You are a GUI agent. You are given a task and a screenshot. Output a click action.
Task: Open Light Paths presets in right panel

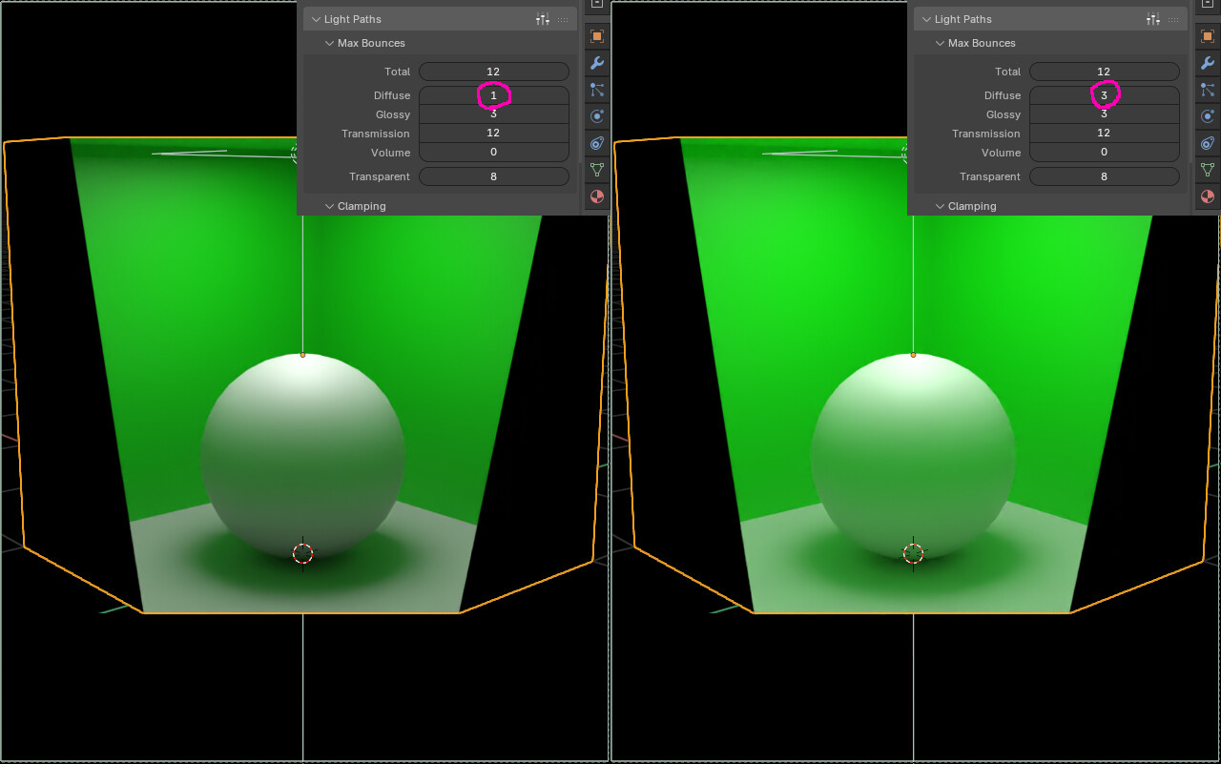coord(1153,19)
